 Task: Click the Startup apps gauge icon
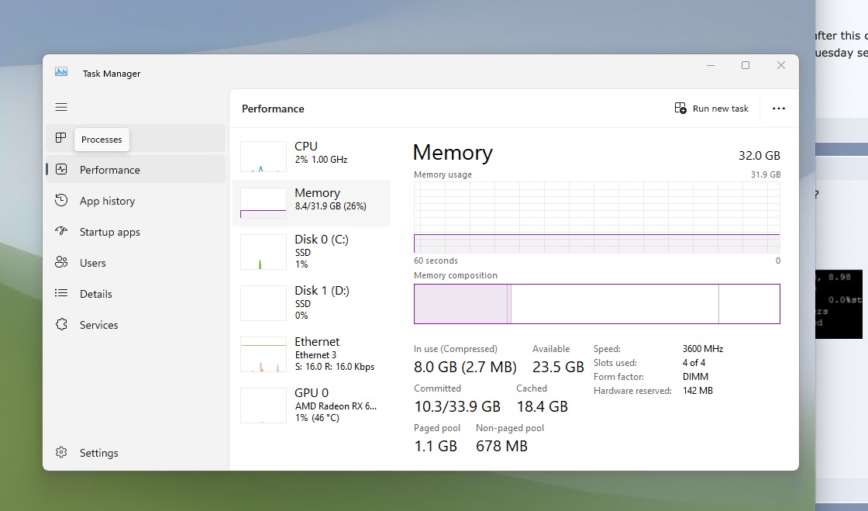pos(61,231)
